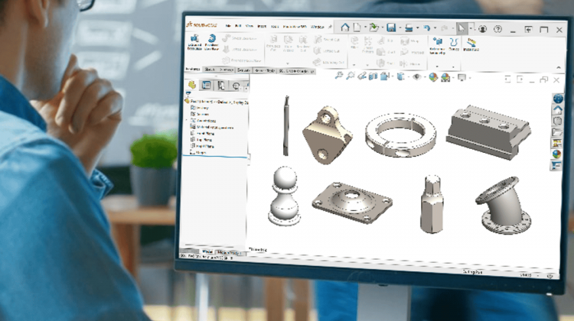Select the split ring collar model

point(400,135)
